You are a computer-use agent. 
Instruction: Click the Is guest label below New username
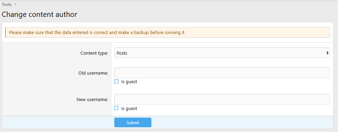coord(129,108)
